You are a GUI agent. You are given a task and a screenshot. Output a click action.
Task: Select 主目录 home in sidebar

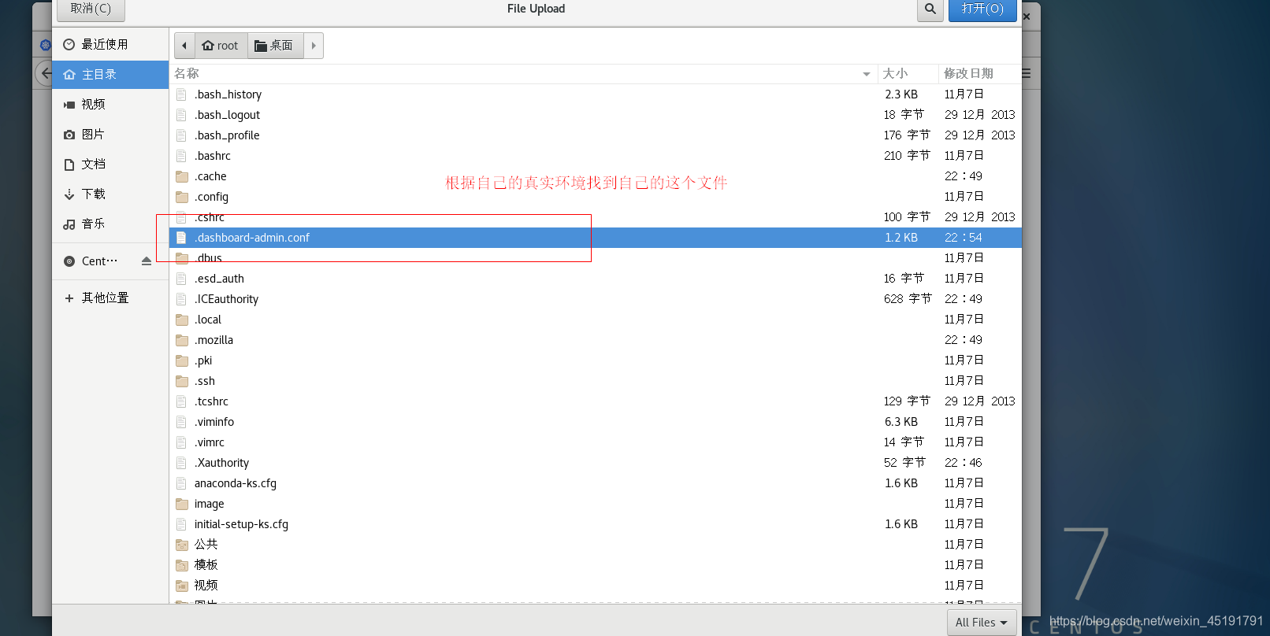click(x=110, y=74)
